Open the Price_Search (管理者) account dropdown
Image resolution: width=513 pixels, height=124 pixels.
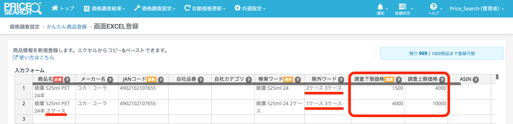(x=477, y=9)
